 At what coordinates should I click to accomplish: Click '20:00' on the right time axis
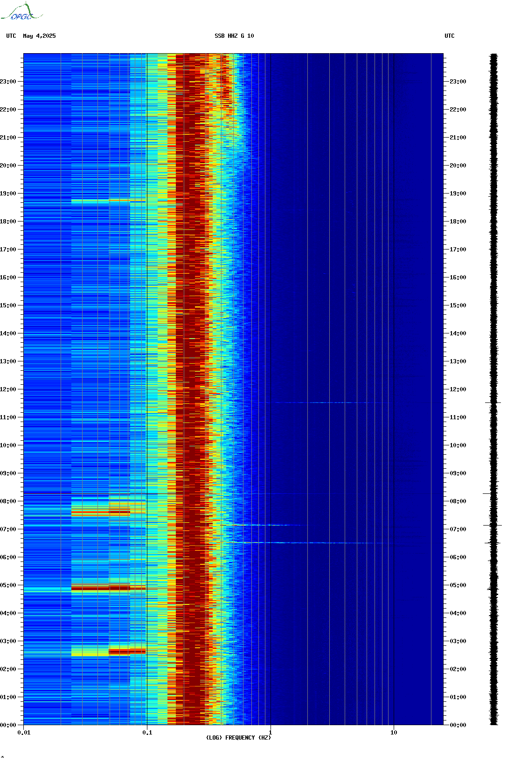click(458, 166)
